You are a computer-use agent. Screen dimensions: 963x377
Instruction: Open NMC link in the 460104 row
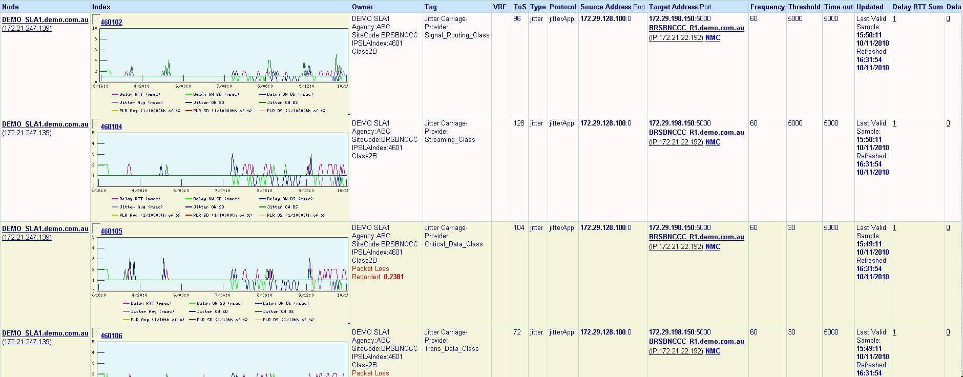713,142
